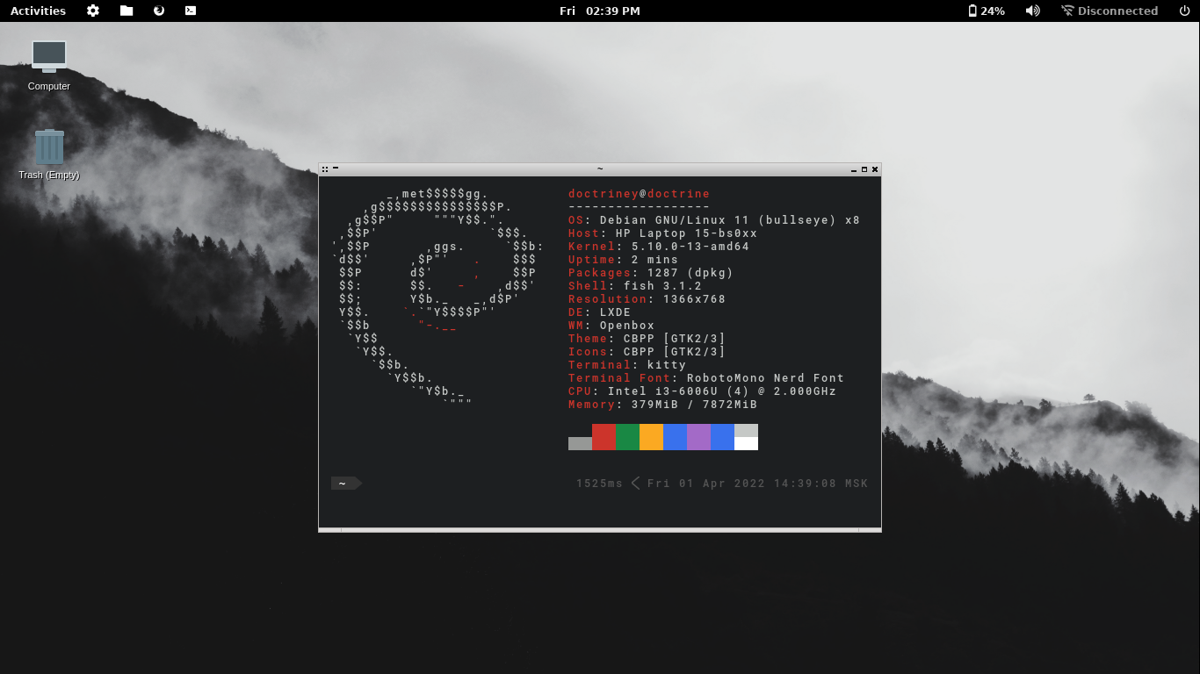Click the Resolution: 1366x768 line

647,299
